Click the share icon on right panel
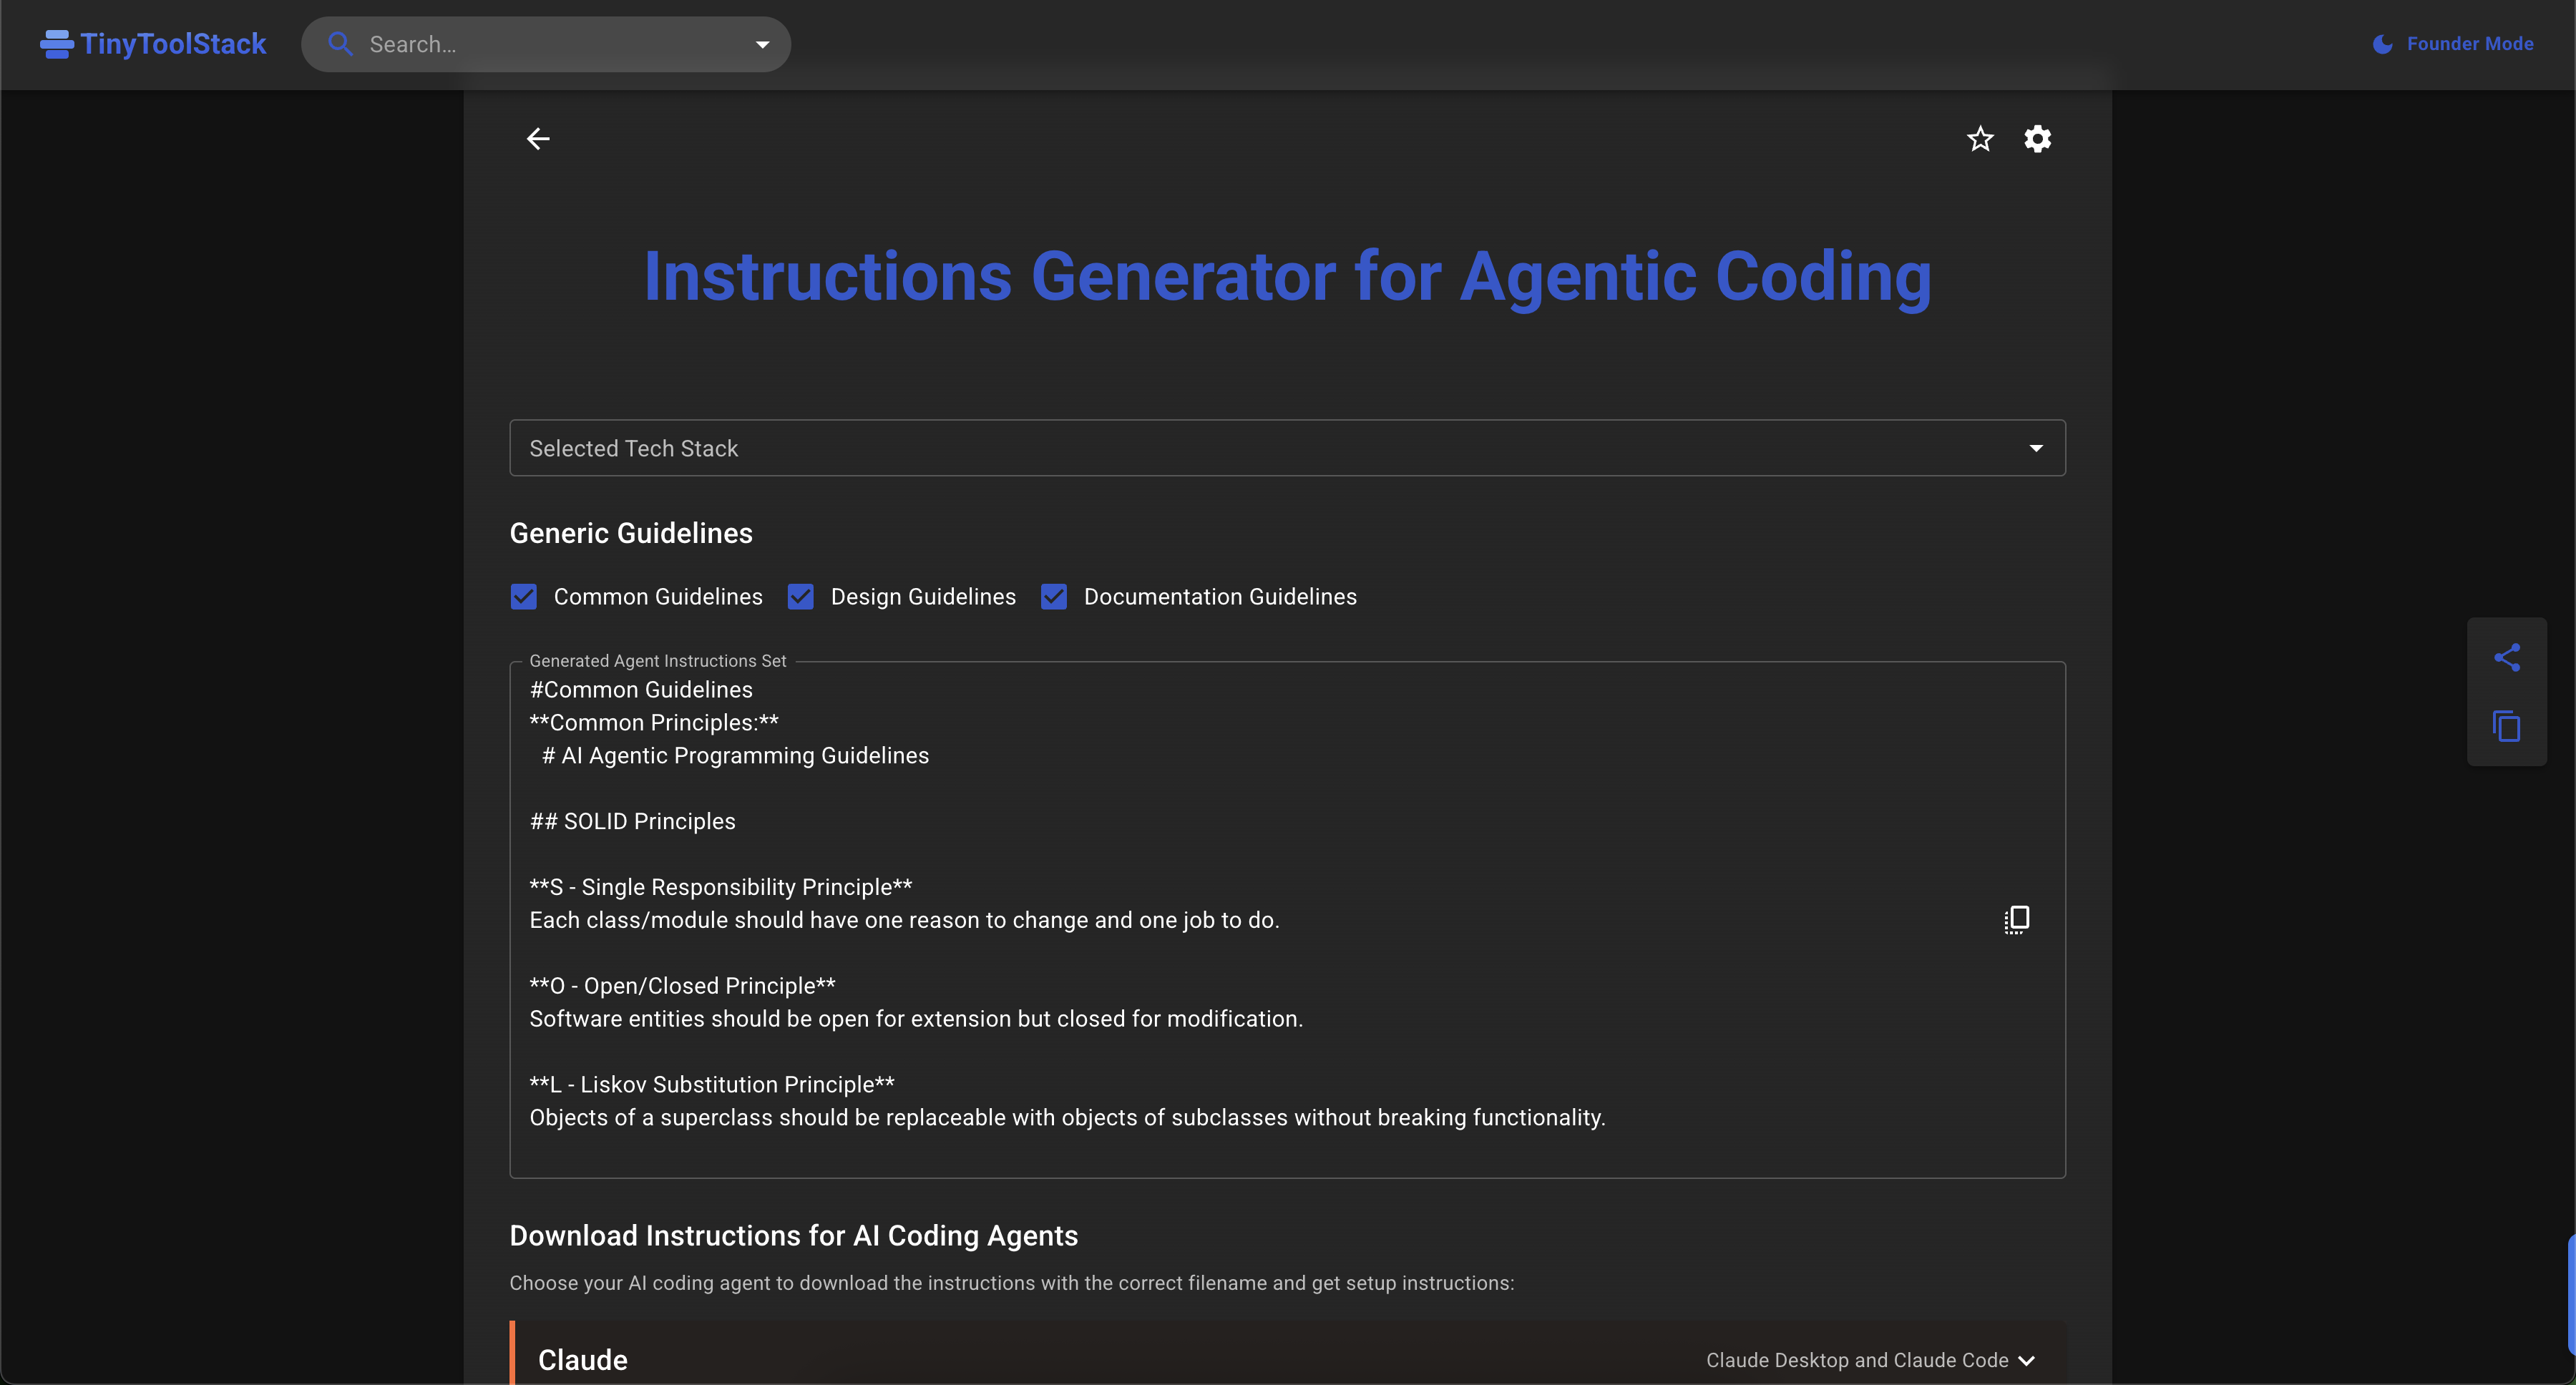Image resolution: width=2576 pixels, height=1385 pixels. point(2507,657)
